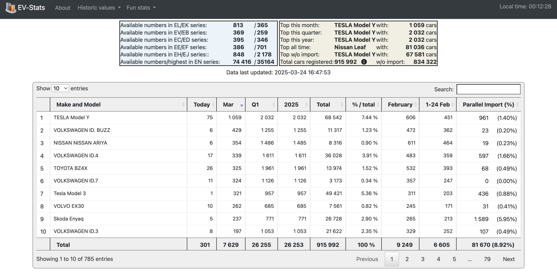Click the sort arrow on Mar column
557x272 pixels.
[x=242, y=106]
